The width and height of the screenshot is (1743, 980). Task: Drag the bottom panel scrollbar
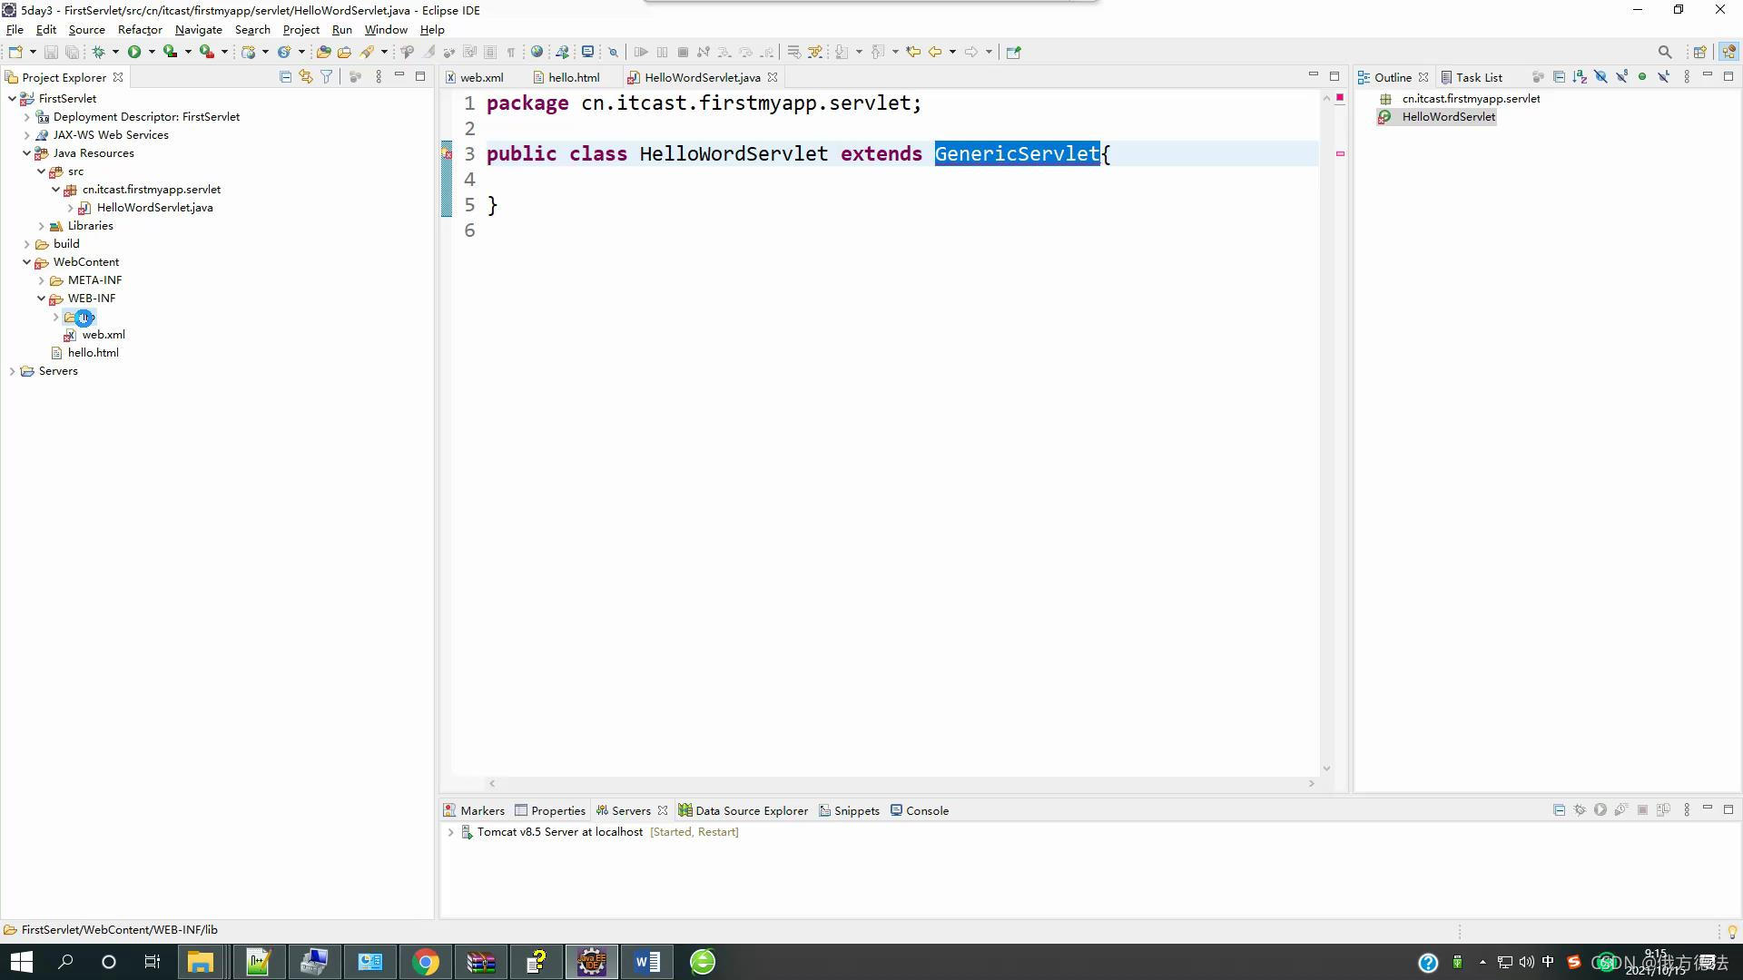click(x=901, y=782)
